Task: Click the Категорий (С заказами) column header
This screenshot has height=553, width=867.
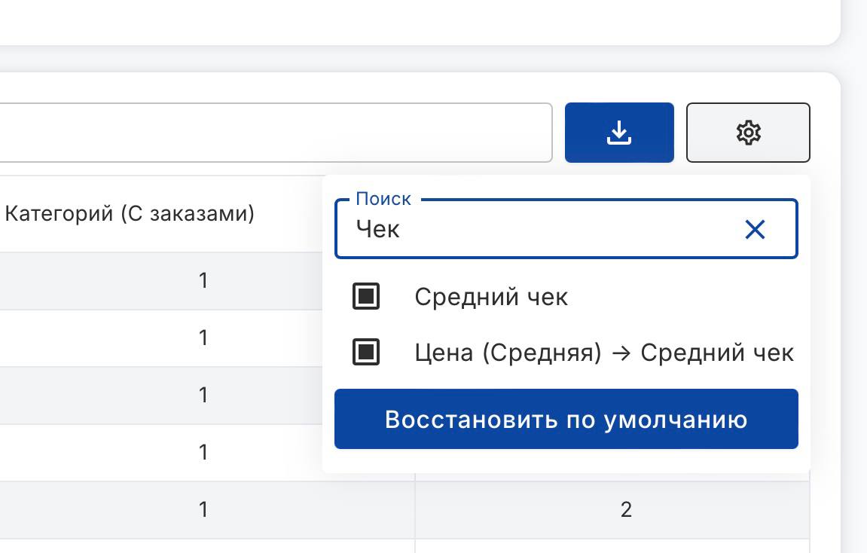Action: click(130, 214)
